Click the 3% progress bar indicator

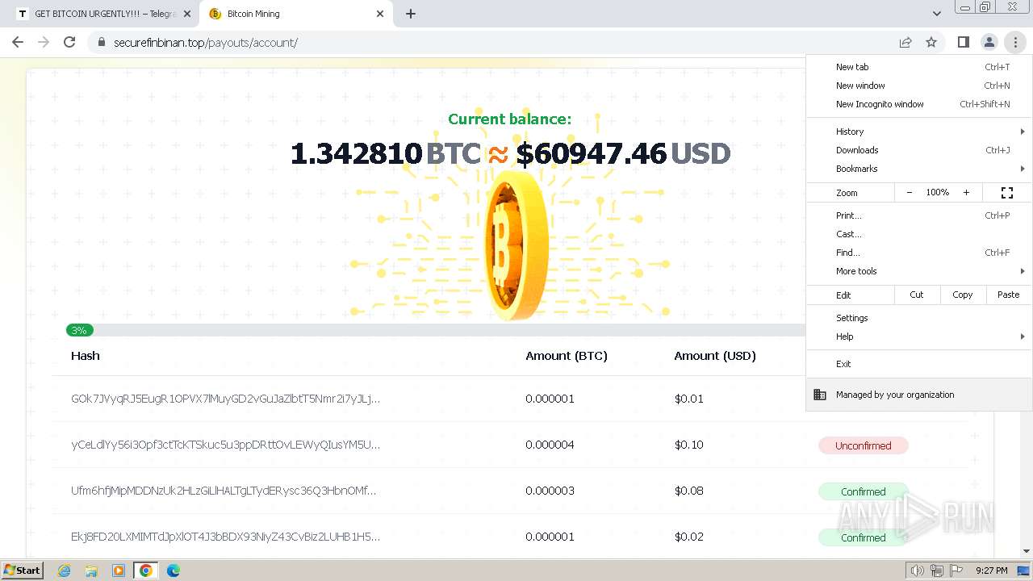[x=80, y=330]
